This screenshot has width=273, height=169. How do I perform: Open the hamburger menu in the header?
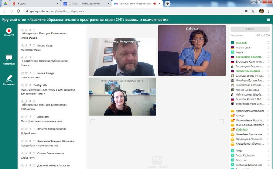[x=269, y=20]
